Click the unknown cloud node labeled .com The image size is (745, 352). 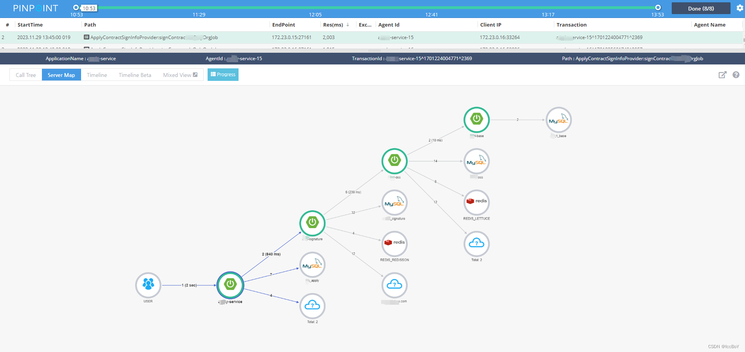(394, 285)
